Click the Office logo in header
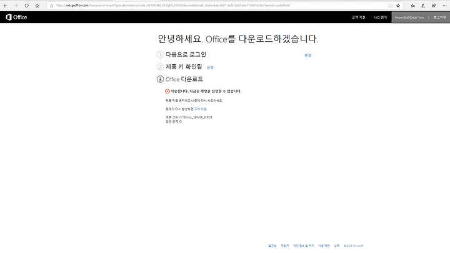This screenshot has width=450, height=253. point(16,17)
